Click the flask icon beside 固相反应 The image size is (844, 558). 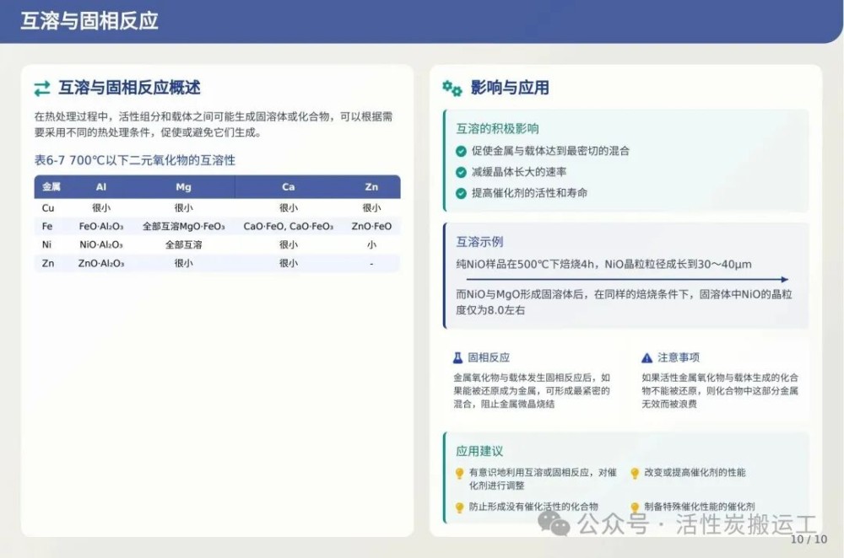458,357
